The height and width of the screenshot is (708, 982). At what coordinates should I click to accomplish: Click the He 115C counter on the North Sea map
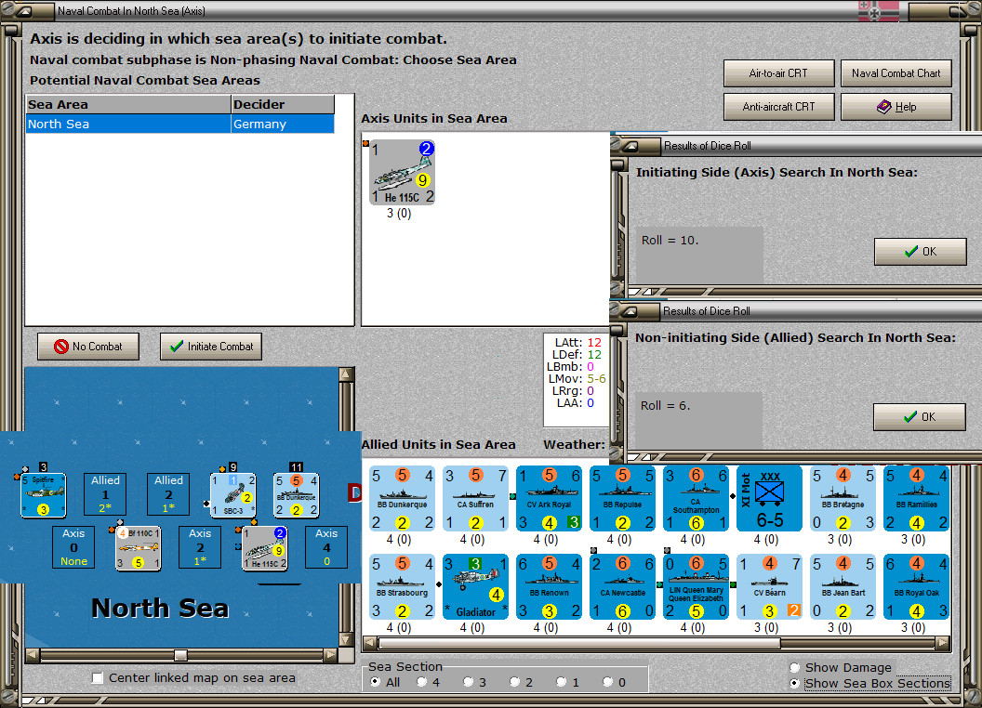coord(265,548)
